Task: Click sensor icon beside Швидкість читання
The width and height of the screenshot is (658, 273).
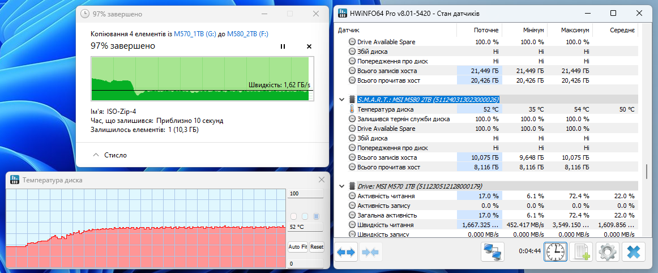Action: (x=352, y=225)
